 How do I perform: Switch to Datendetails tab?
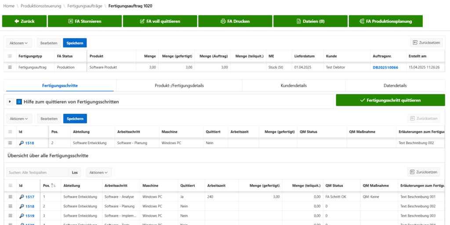coord(395,86)
